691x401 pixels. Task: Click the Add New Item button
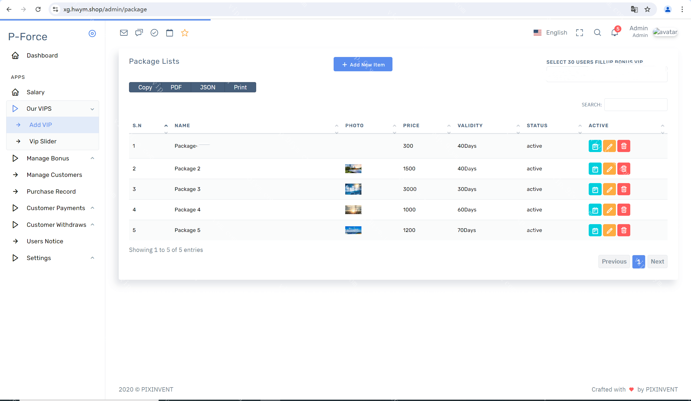[x=363, y=65]
